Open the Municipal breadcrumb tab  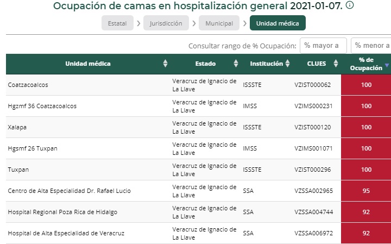(219, 23)
